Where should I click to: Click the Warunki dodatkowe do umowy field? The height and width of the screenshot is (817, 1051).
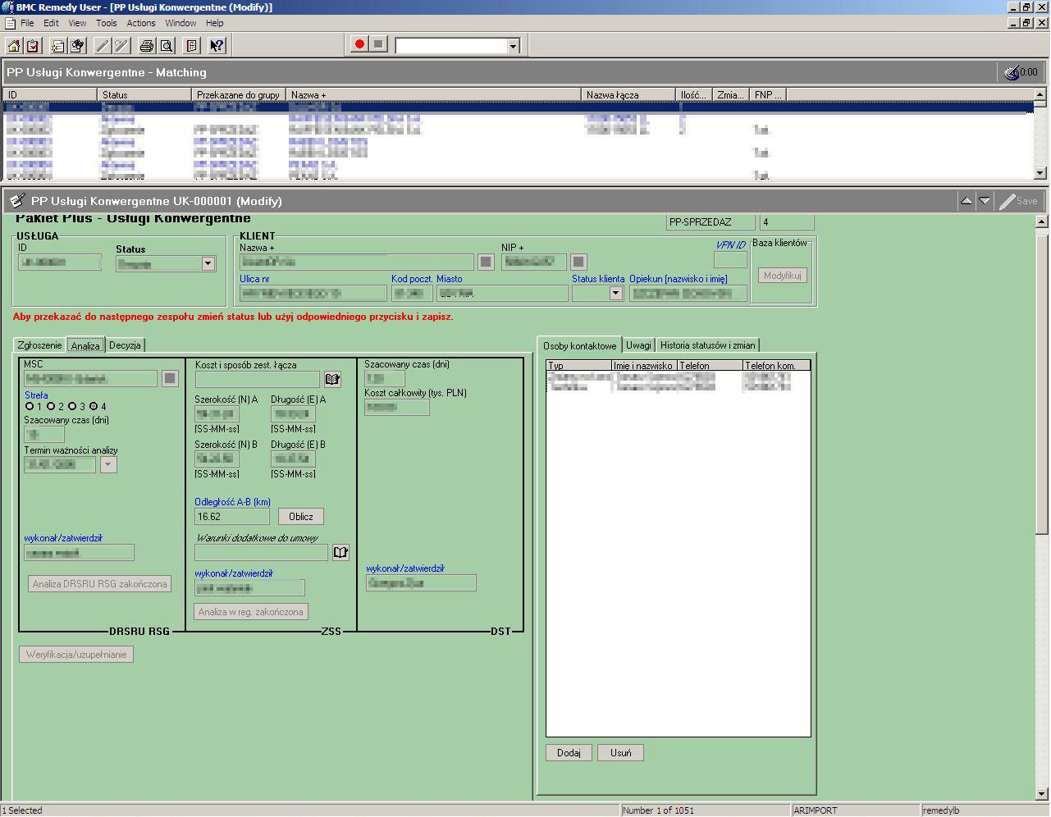coord(262,553)
